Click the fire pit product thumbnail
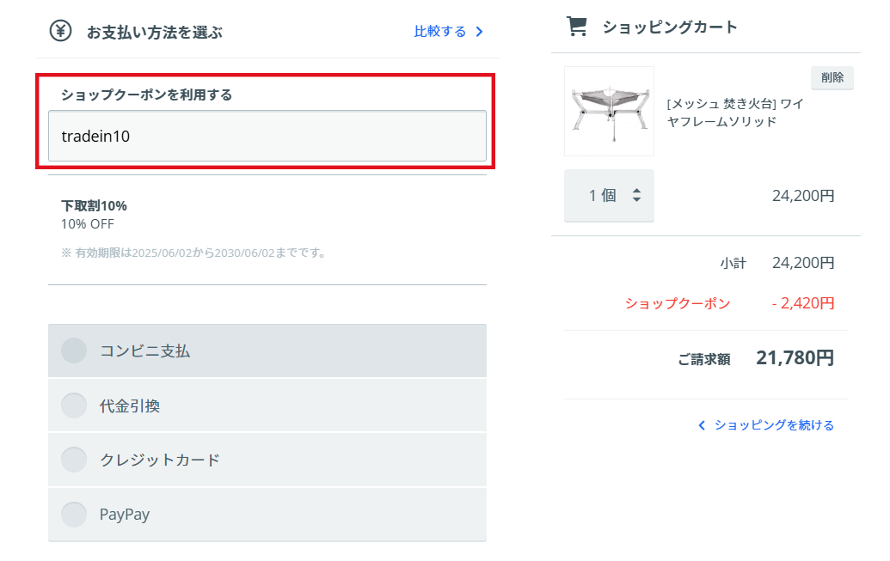 [x=609, y=111]
